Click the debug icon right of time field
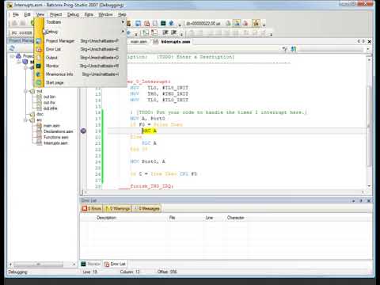This screenshot has height=285, width=380. point(228,24)
